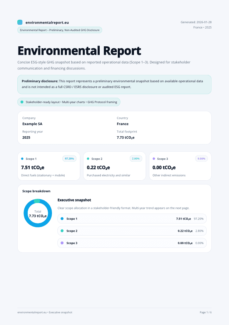Image resolution: width=229 pixels, height=325 pixels.
Task: Click Purchased electricity and similar description
Action: [109, 175]
